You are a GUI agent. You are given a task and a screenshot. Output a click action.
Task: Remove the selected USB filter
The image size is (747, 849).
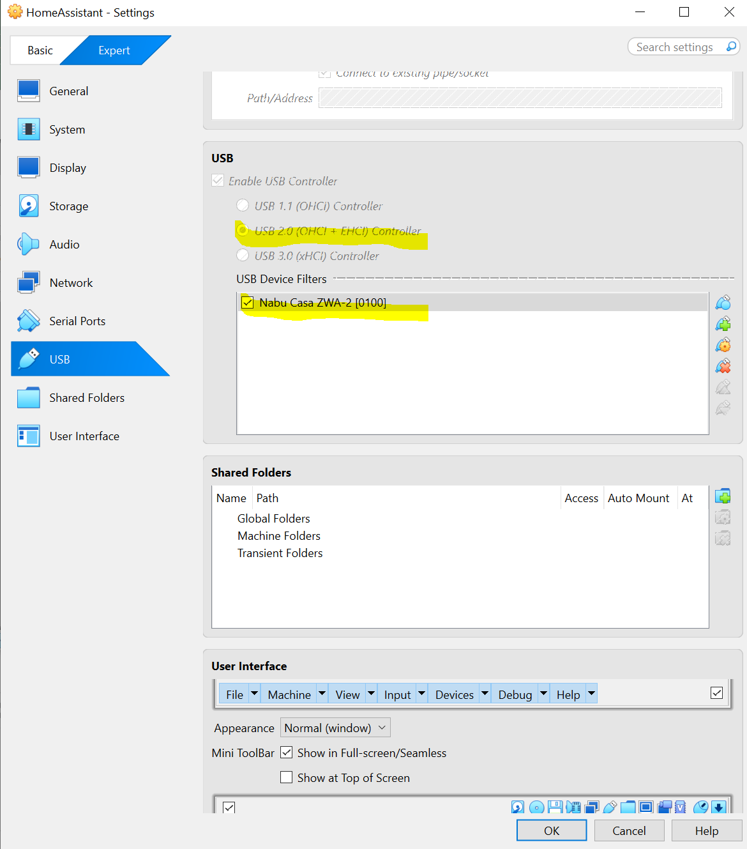pyautogui.click(x=723, y=366)
